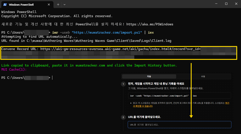Click the iwr -useb script code box
This screenshot has width=241, height=134.
click(x=179, y=96)
